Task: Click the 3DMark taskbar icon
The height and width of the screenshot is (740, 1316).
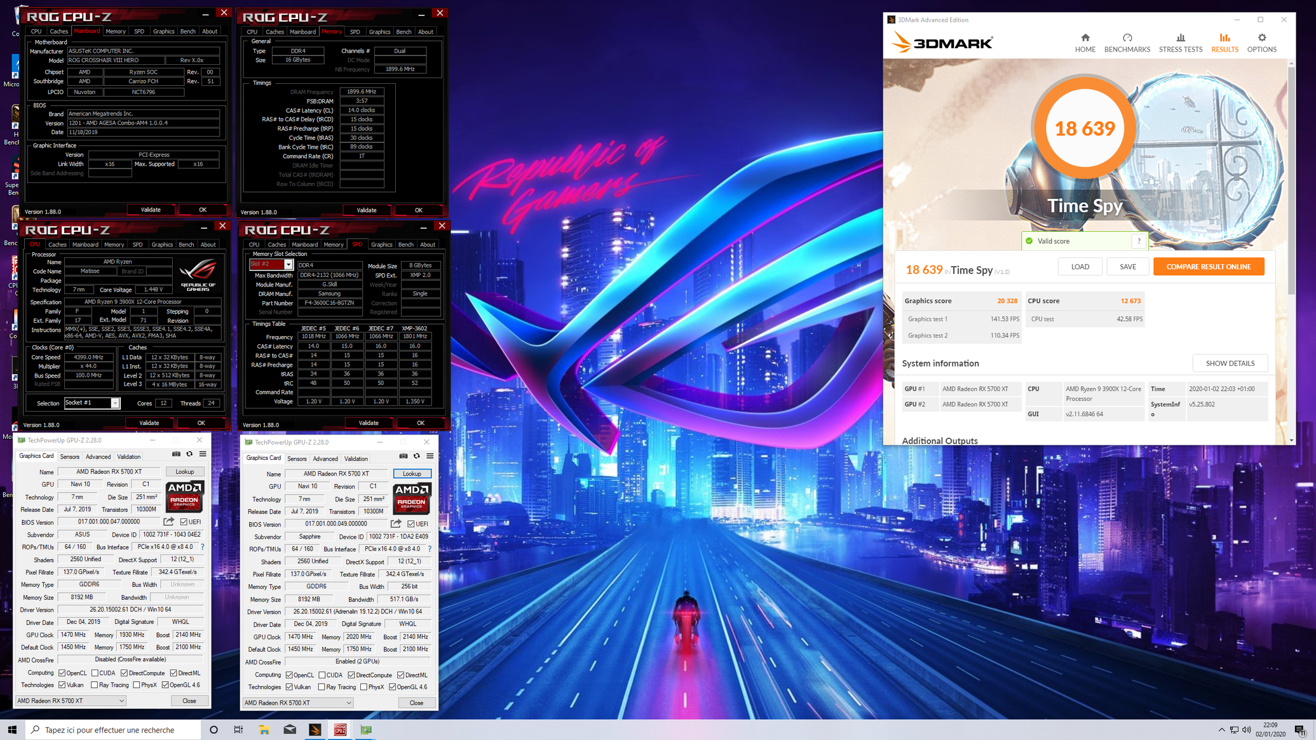Action: coord(315,730)
